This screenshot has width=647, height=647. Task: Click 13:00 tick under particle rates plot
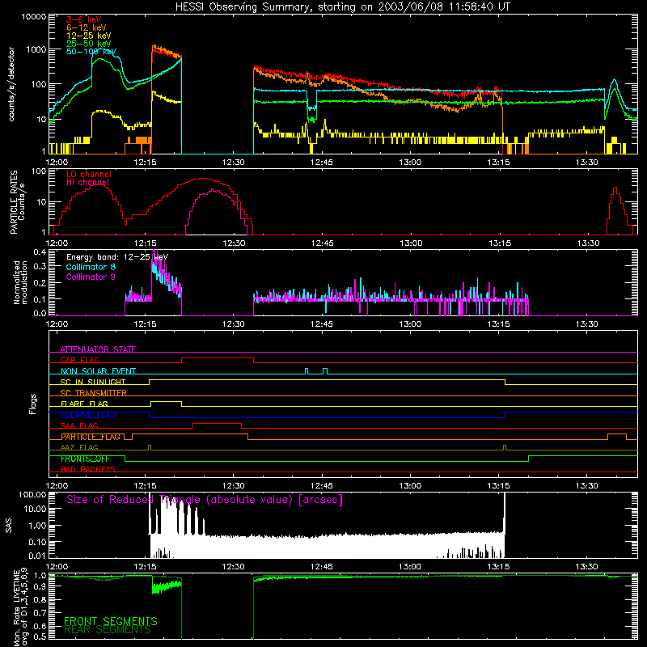[x=411, y=243]
